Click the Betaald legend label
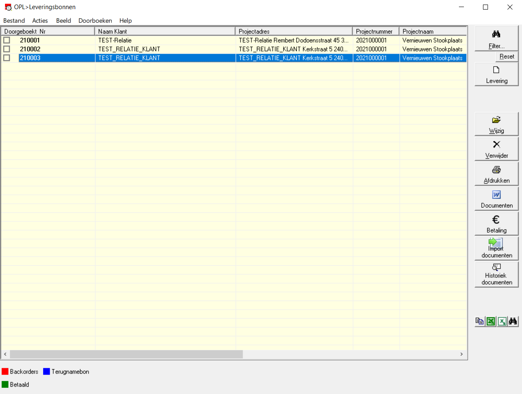Image resolution: width=522 pixels, height=394 pixels. point(20,384)
